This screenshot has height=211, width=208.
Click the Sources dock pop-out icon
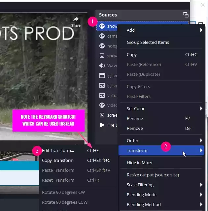(x=186, y=15)
